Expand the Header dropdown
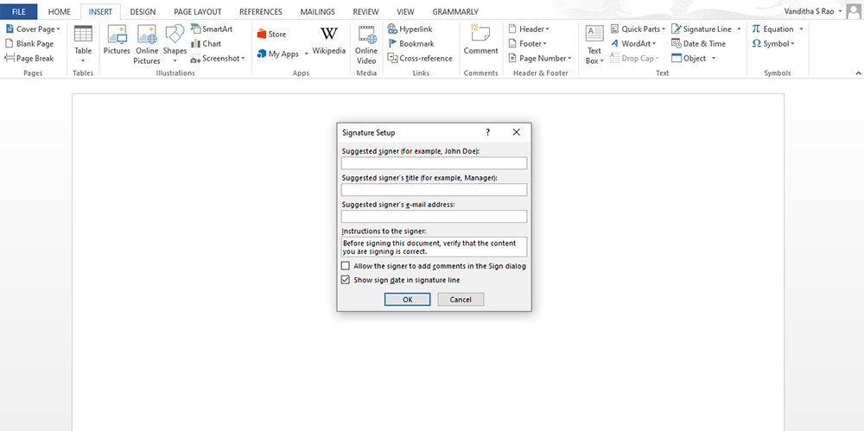Image resolution: width=864 pixels, height=431 pixels. (x=530, y=29)
